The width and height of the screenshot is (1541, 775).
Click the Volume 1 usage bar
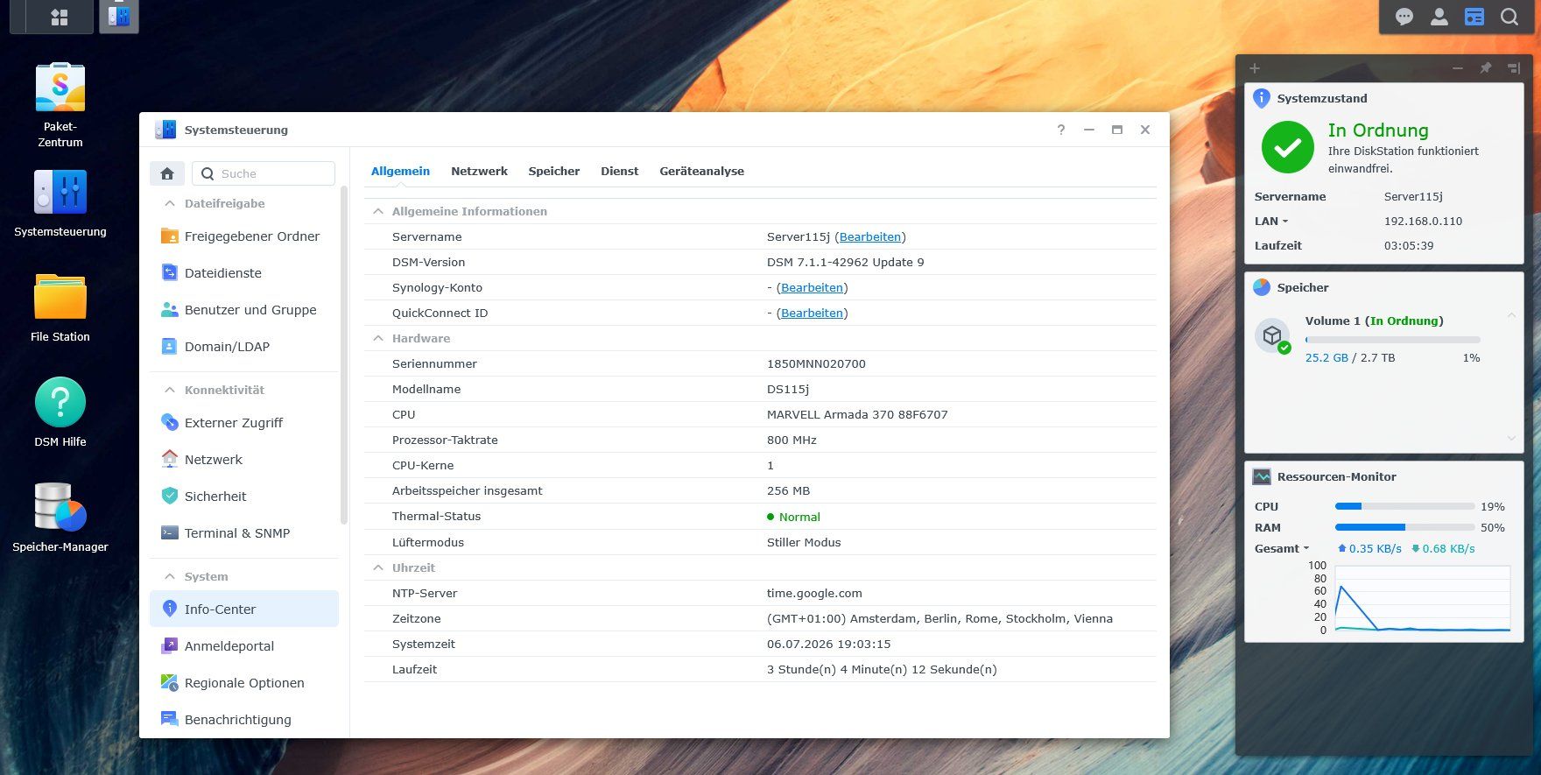[1392, 340]
